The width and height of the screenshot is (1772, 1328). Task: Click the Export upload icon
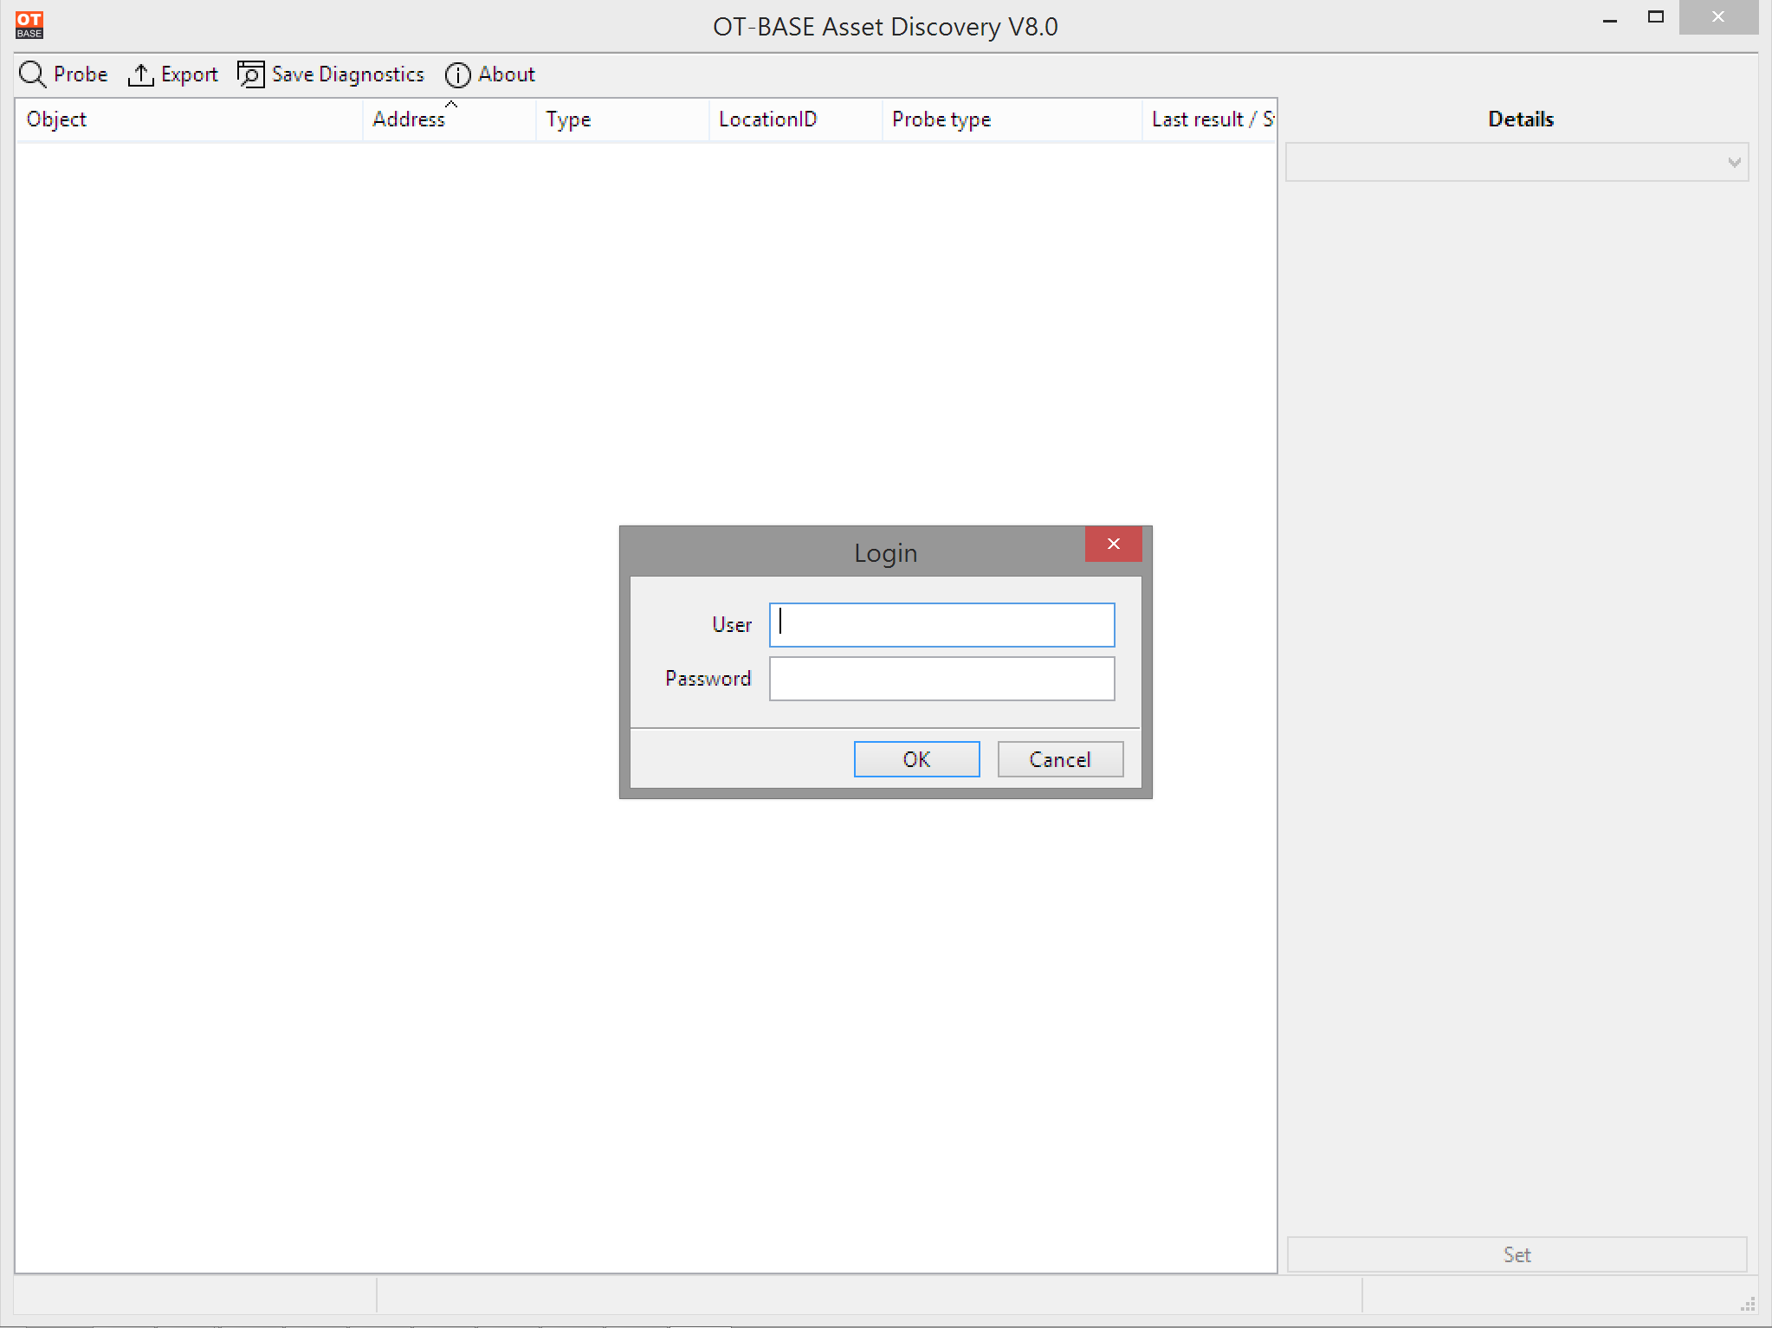[140, 75]
